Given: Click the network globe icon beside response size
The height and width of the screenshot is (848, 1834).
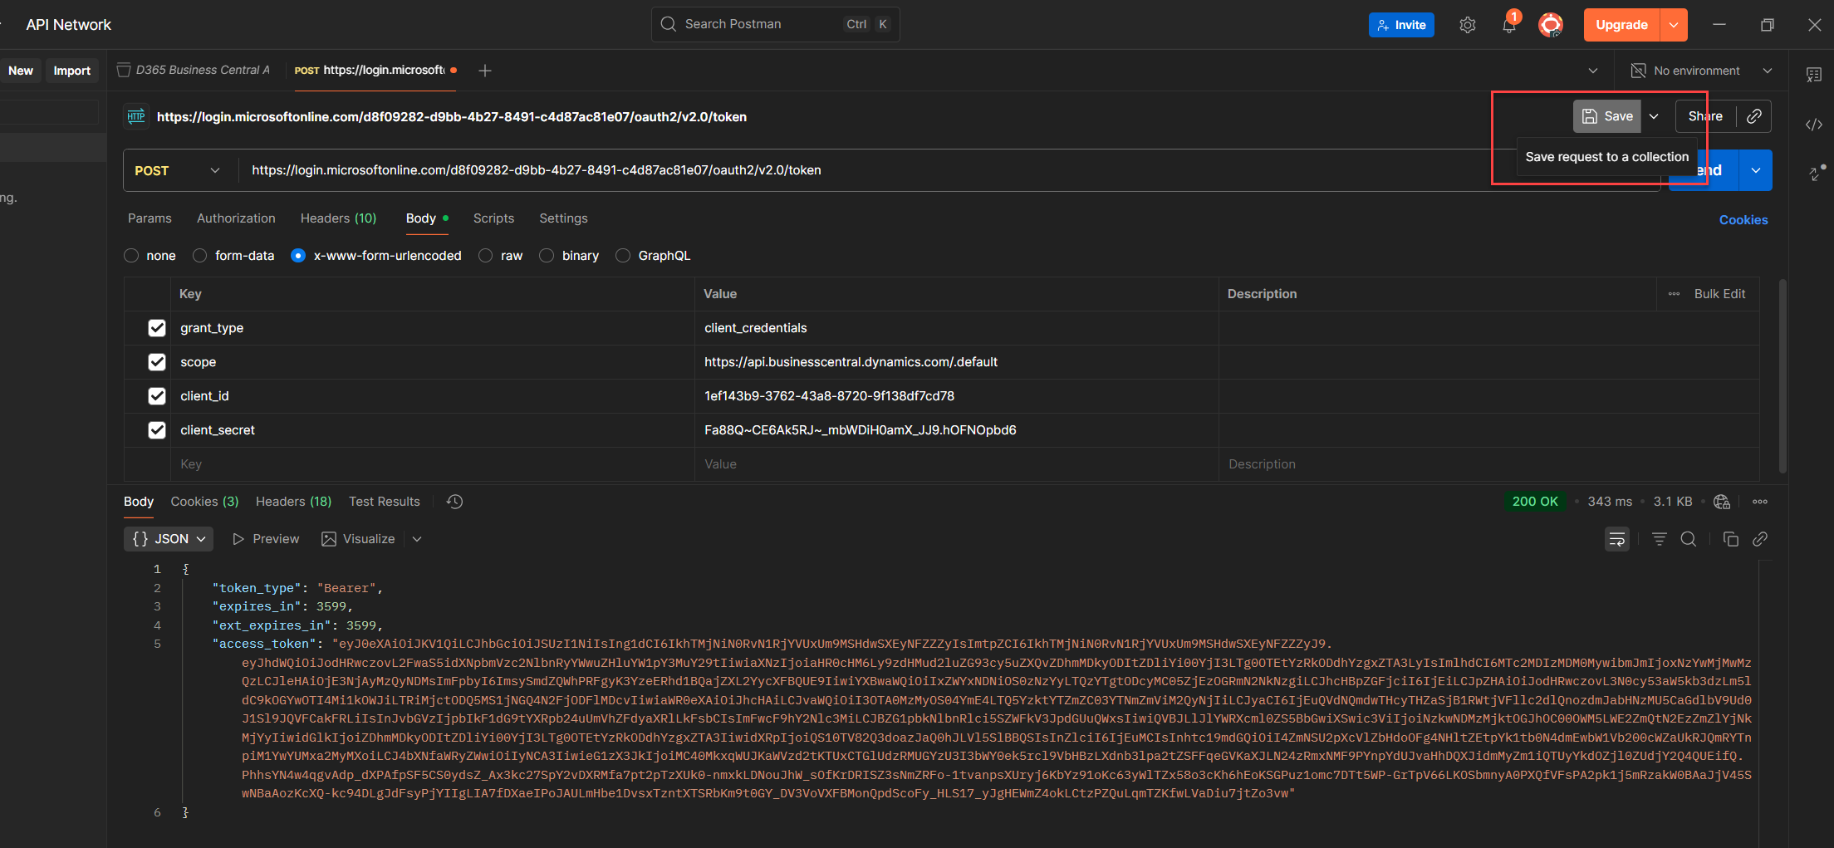Looking at the screenshot, I should point(1722,502).
